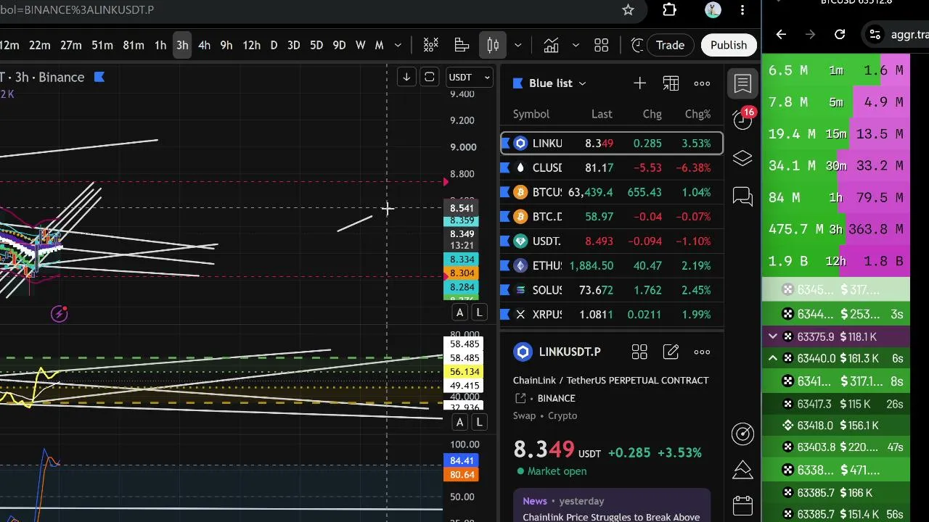The image size is (929, 522).
Task: Expand the Blue list dropdown
Action: (x=582, y=83)
